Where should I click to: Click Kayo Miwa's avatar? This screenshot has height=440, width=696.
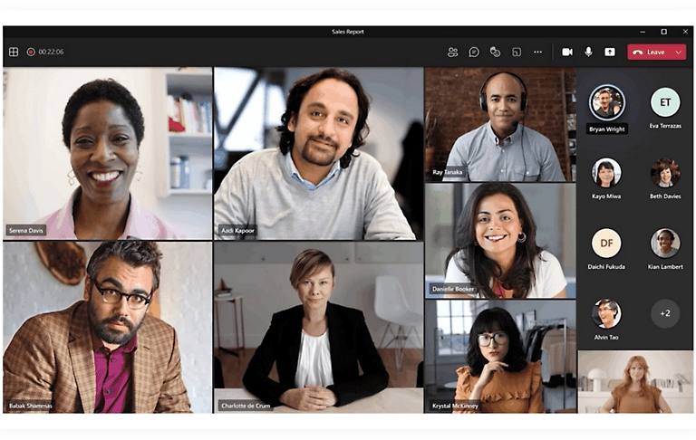click(x=606, y=173)
